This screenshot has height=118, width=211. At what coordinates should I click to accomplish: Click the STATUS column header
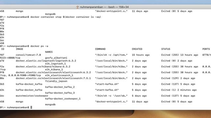[166, 49]
